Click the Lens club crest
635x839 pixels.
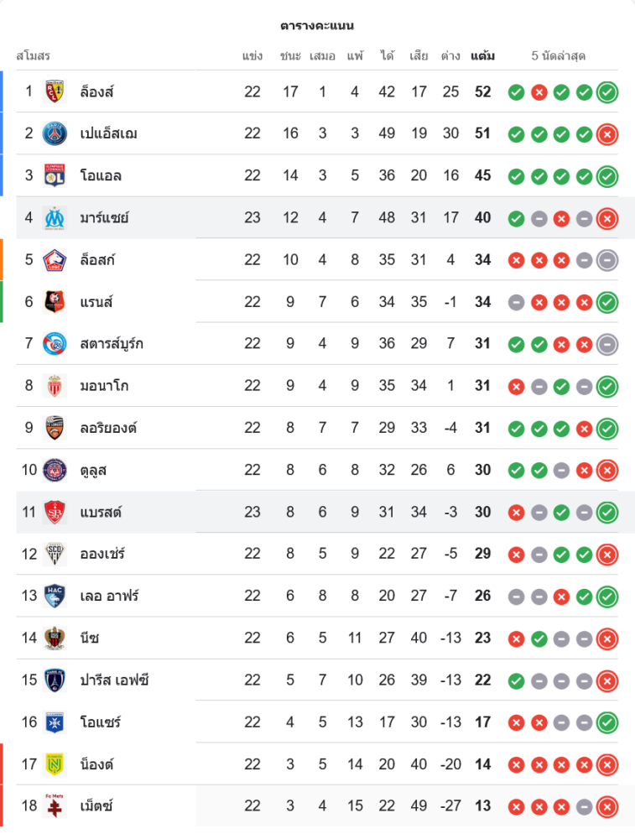click(55, 91)
